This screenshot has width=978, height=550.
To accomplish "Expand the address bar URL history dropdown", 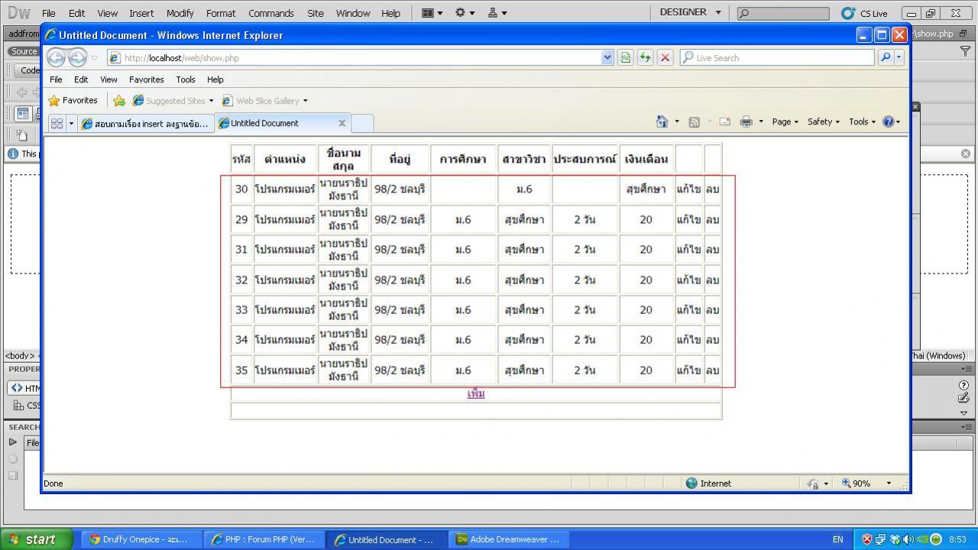I will (x=607, y=58).
